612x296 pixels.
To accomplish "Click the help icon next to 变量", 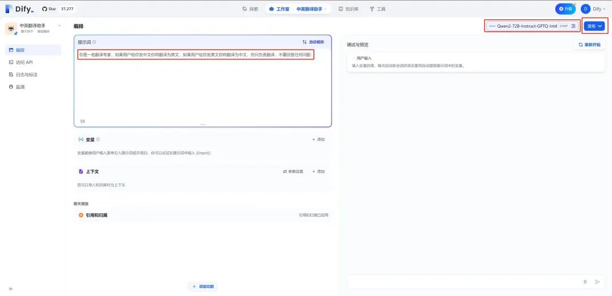I will [98, 140].
